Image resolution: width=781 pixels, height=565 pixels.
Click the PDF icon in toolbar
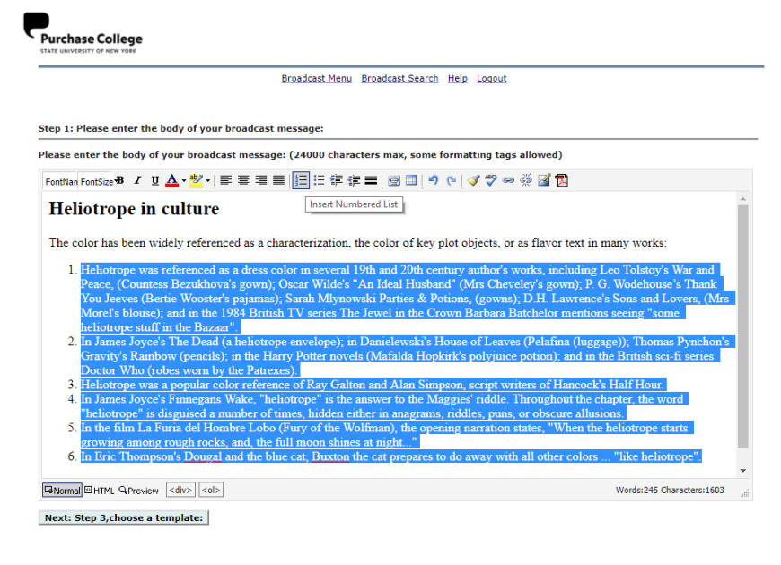coord(562,180)
